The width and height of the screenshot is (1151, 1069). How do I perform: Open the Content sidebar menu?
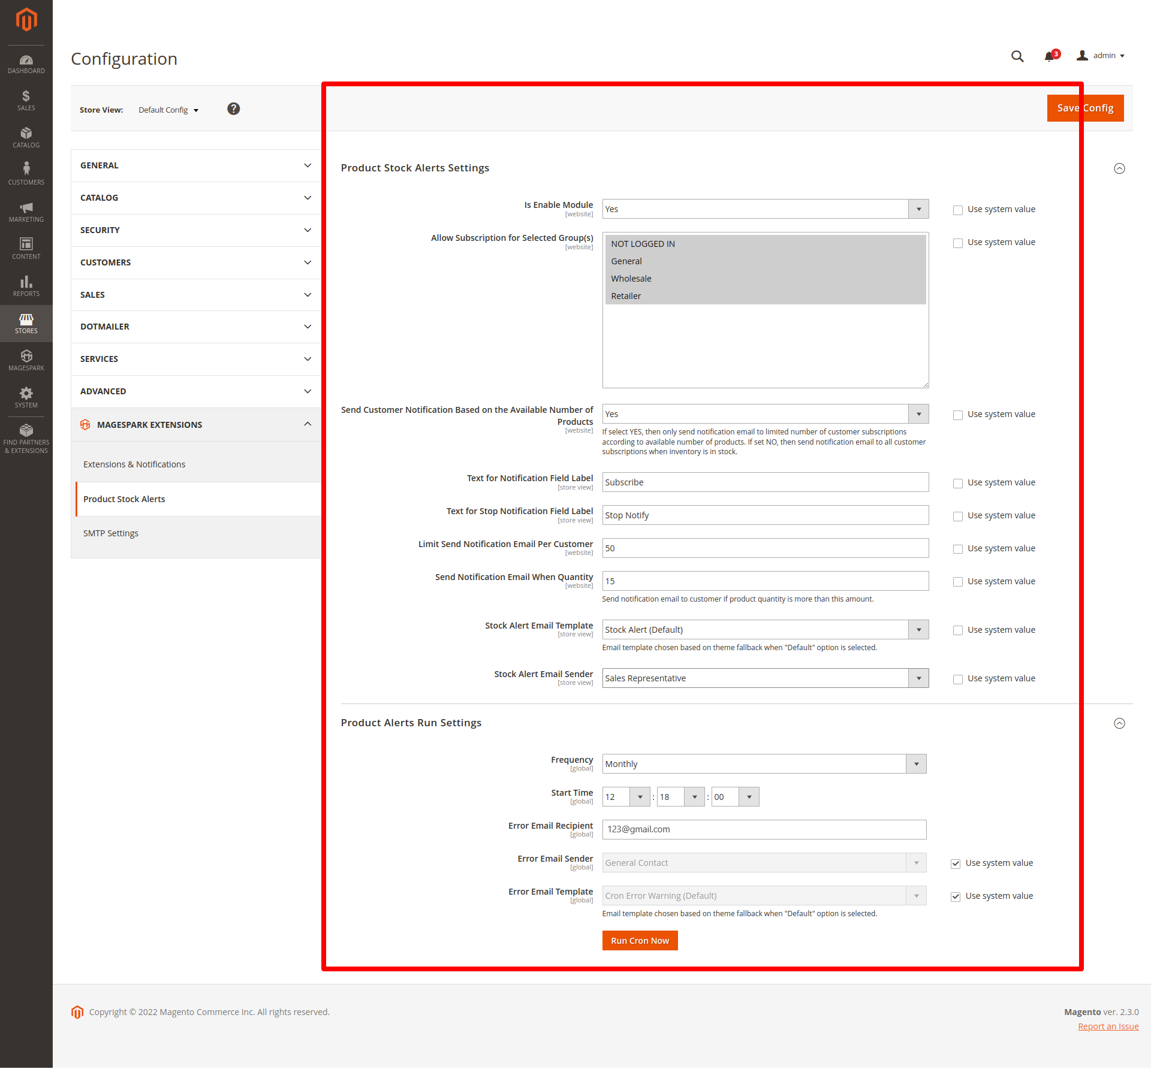(26, 249)
